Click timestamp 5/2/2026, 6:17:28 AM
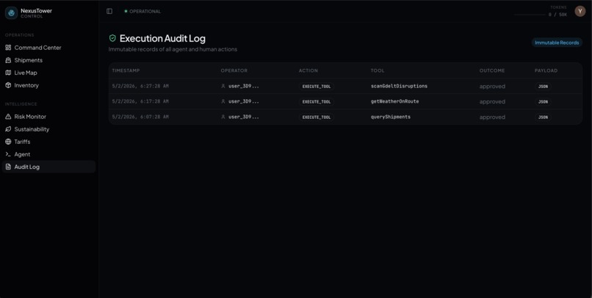 [x=140, y=101]
